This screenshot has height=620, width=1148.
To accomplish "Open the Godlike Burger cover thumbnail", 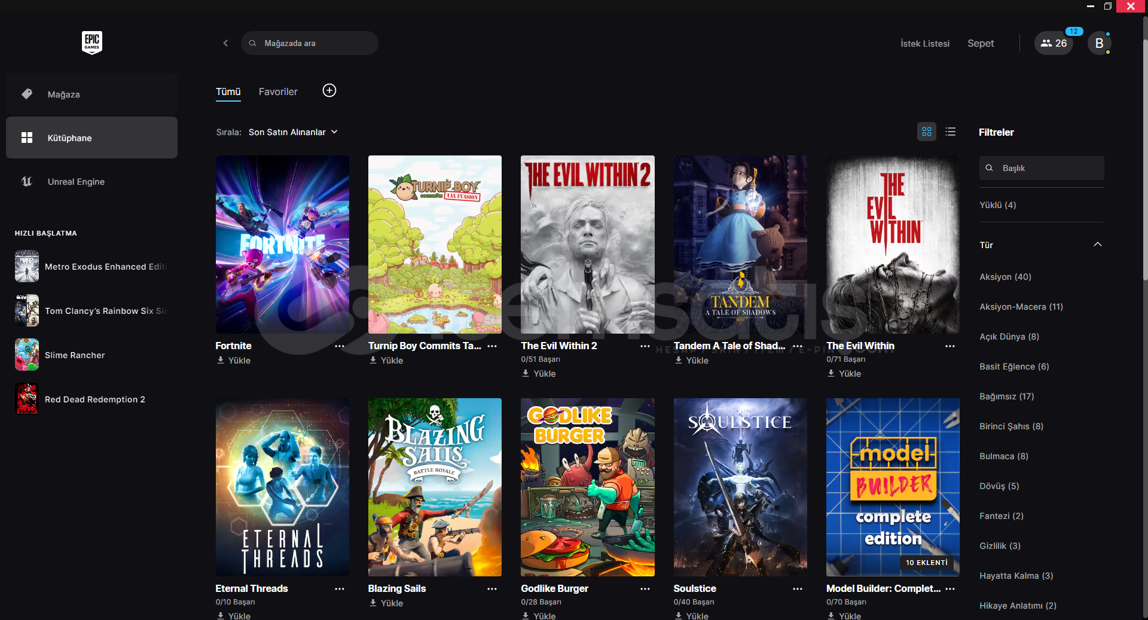I will pyautogui.click(x=588, y=487).
